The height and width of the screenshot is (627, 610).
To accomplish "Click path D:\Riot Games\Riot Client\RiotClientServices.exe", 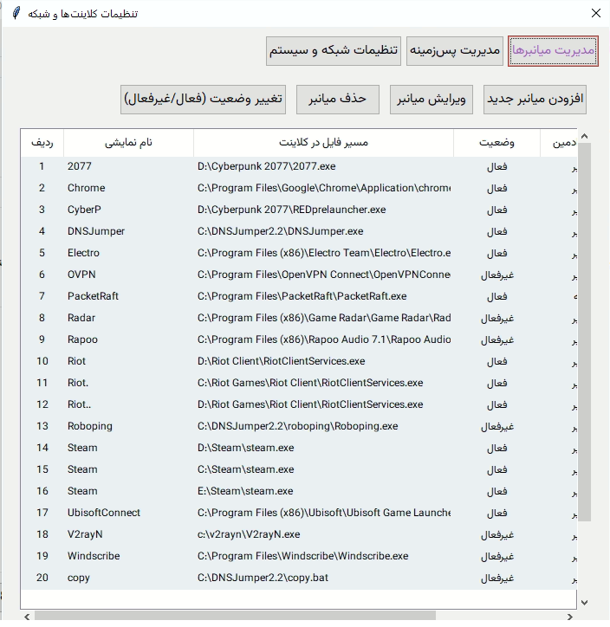I will 310,404.
